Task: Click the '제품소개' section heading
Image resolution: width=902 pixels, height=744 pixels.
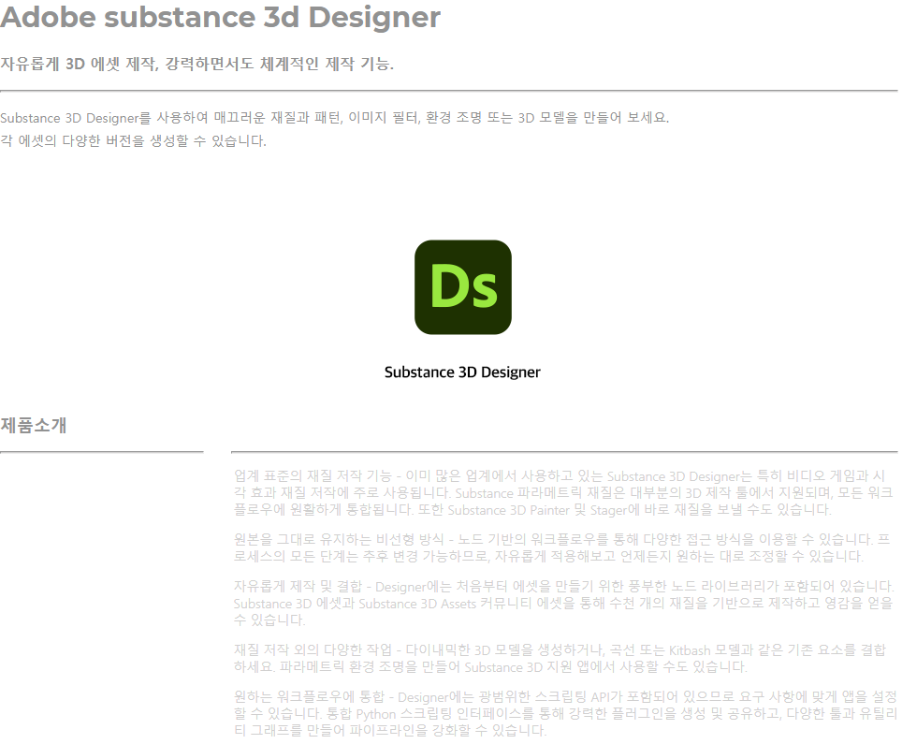Action: [34, 425]
